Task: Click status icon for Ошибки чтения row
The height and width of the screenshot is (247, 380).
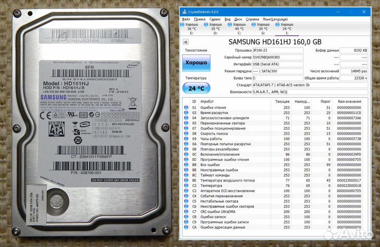Action: tap(186, 107)
